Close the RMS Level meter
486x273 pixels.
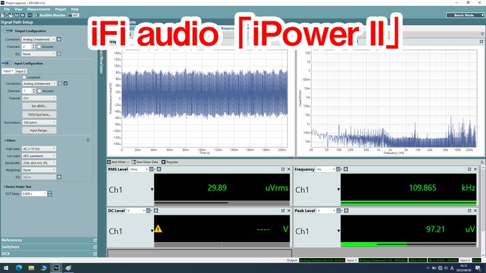pyautogui.click(x=288, y=169)
